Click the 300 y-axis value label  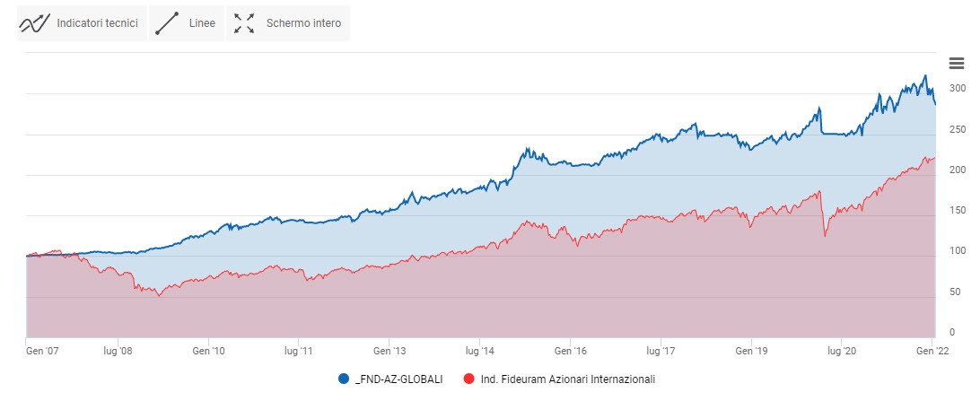pyautogui.click(x=958, y=89)
